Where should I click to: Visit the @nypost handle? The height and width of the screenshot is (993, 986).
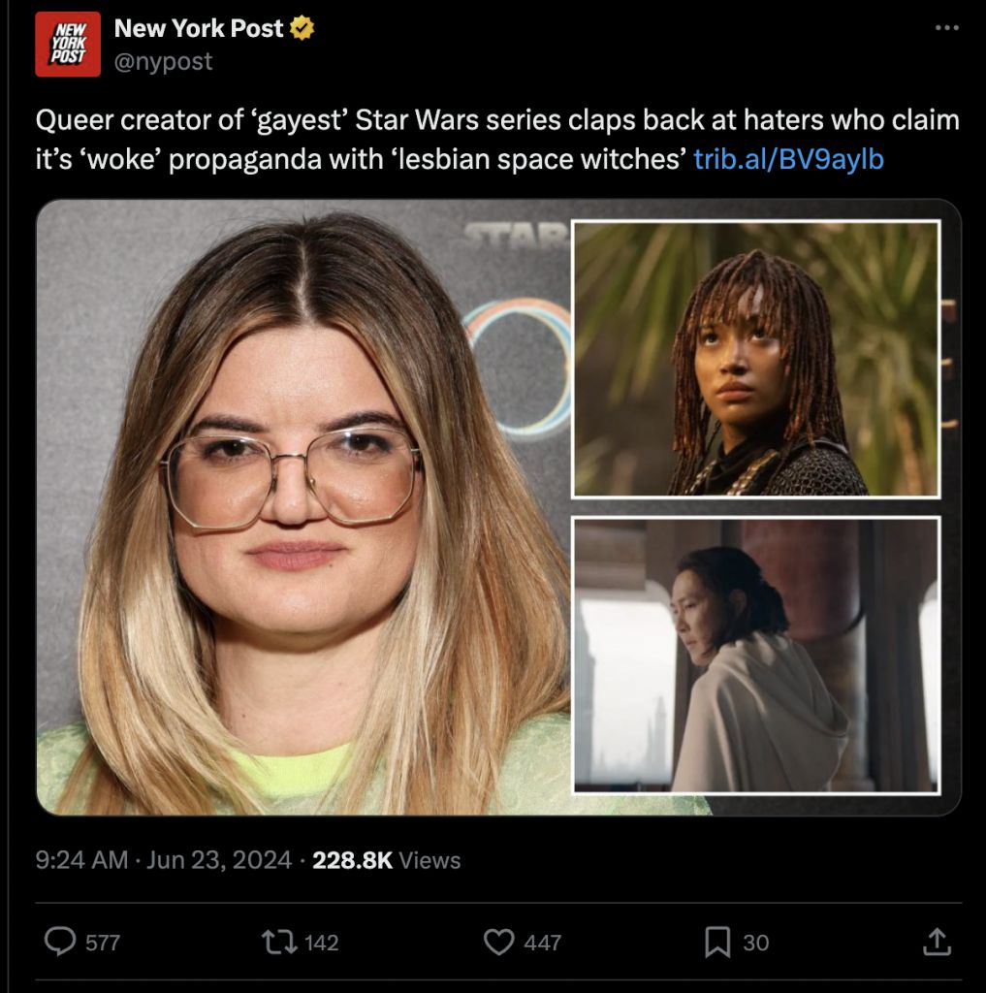tap(163, 61)
